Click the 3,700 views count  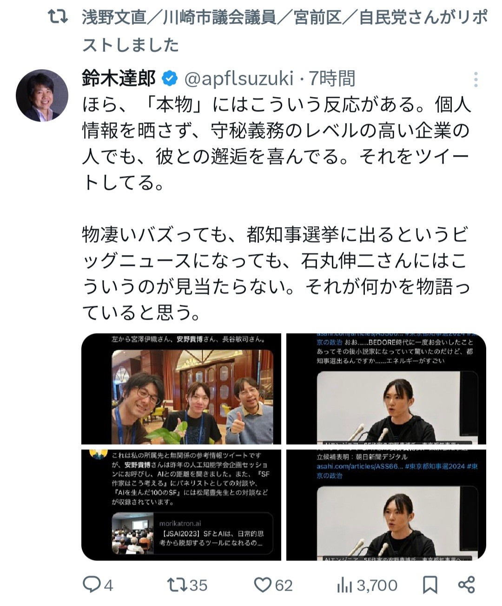point(377,585)
